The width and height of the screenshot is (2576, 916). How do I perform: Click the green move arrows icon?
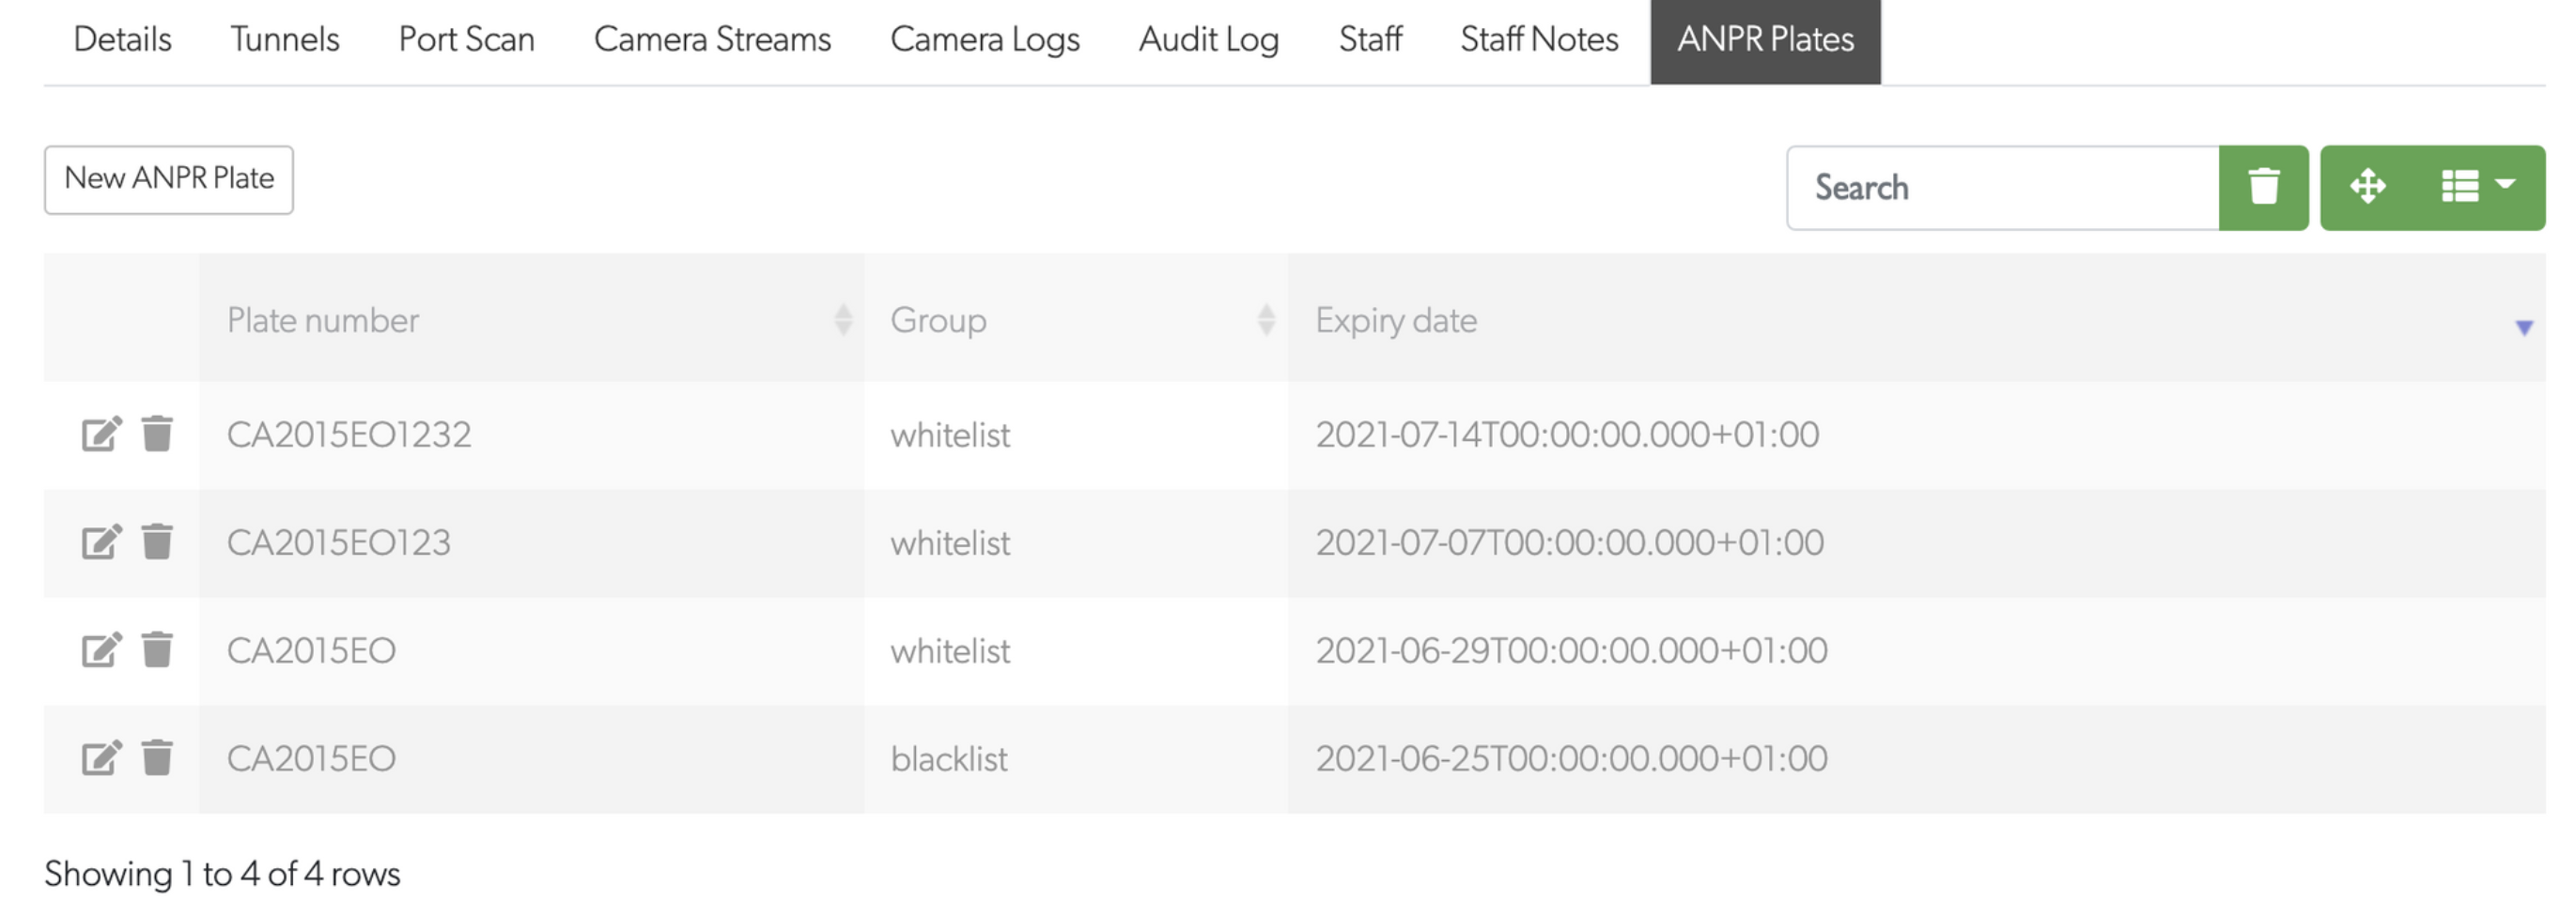[2367, 188]
